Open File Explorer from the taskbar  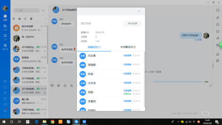point(45,122)
